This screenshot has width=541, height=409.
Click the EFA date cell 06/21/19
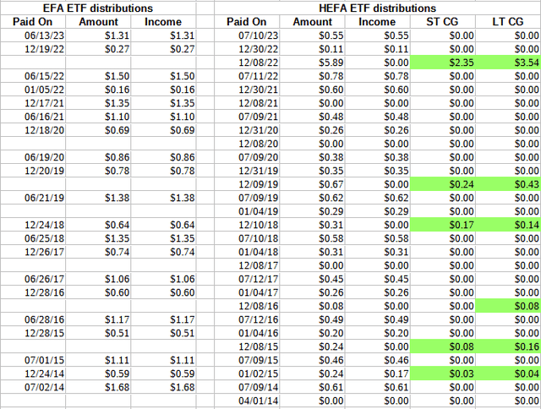pyautogui.click(x=33, y=198)
